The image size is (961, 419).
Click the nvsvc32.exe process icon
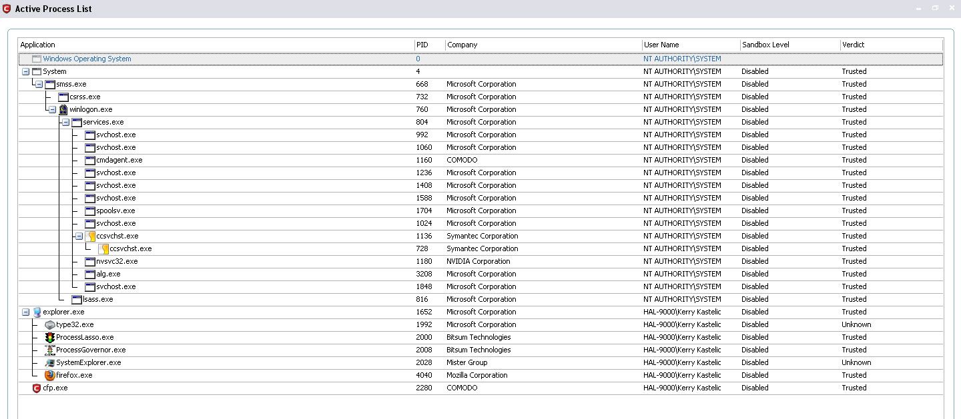[x=90, y=261]
